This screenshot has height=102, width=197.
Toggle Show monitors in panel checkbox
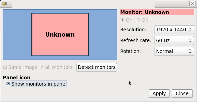click(8, 84)
